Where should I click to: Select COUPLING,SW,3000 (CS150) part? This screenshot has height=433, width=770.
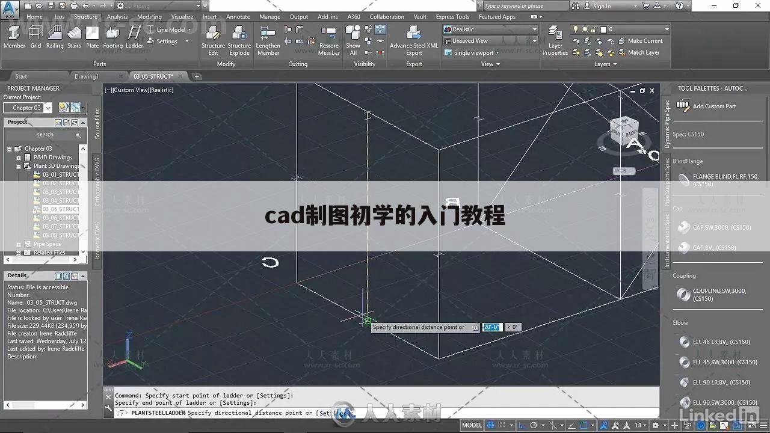[x=713, y=295]
